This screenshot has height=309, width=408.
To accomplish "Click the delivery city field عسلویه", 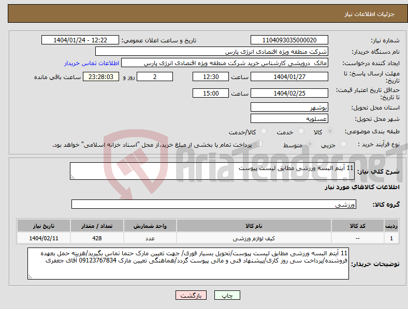I will [x=289, y=118].
